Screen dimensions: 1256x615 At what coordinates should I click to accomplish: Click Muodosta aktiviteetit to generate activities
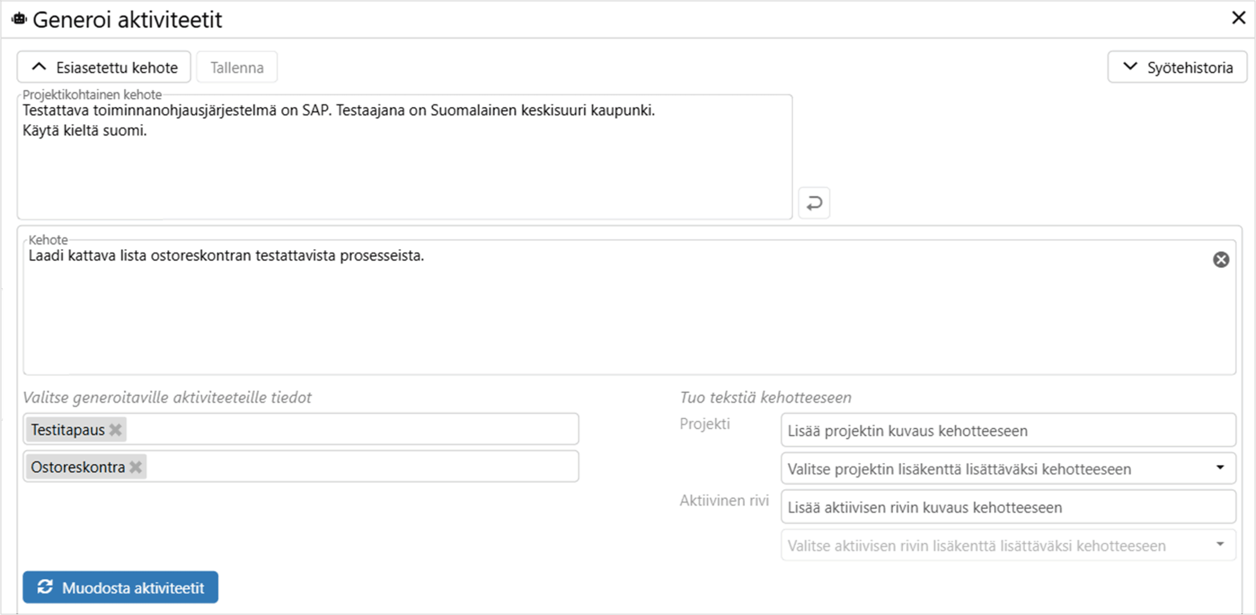click(x=121, y=587)
